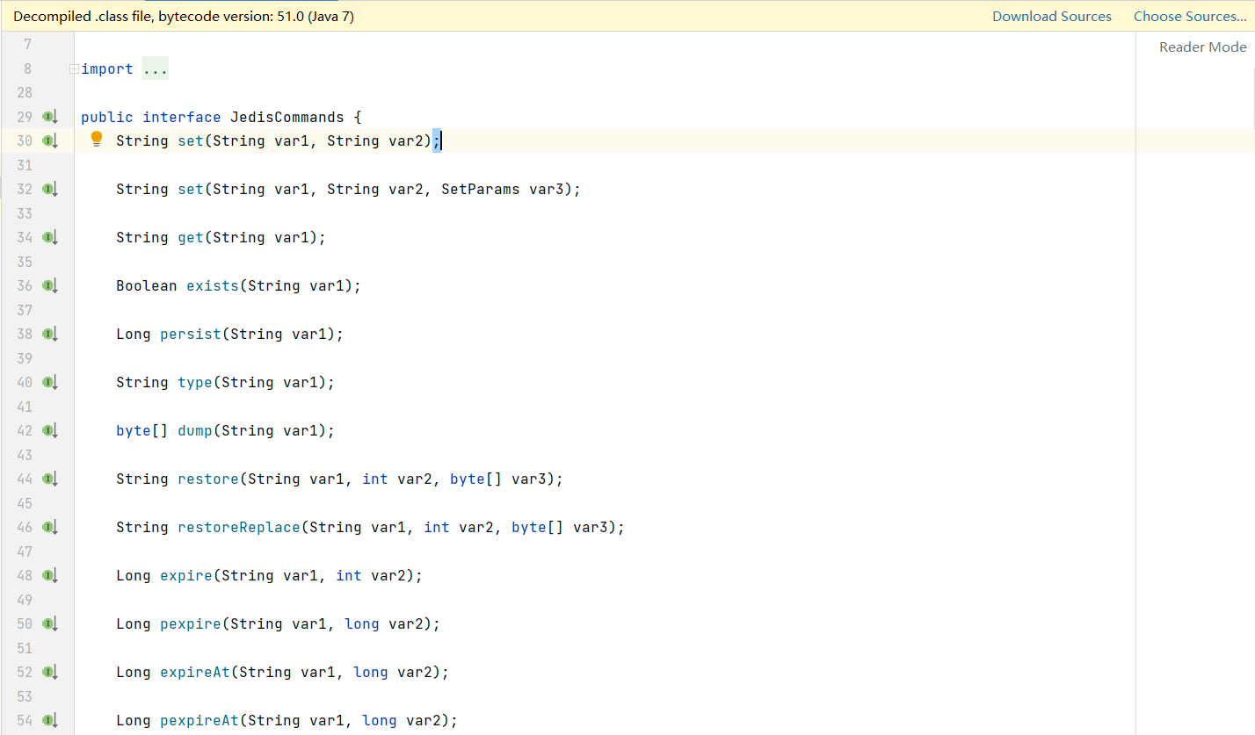Click the gutter marker for the persist method

49,334
